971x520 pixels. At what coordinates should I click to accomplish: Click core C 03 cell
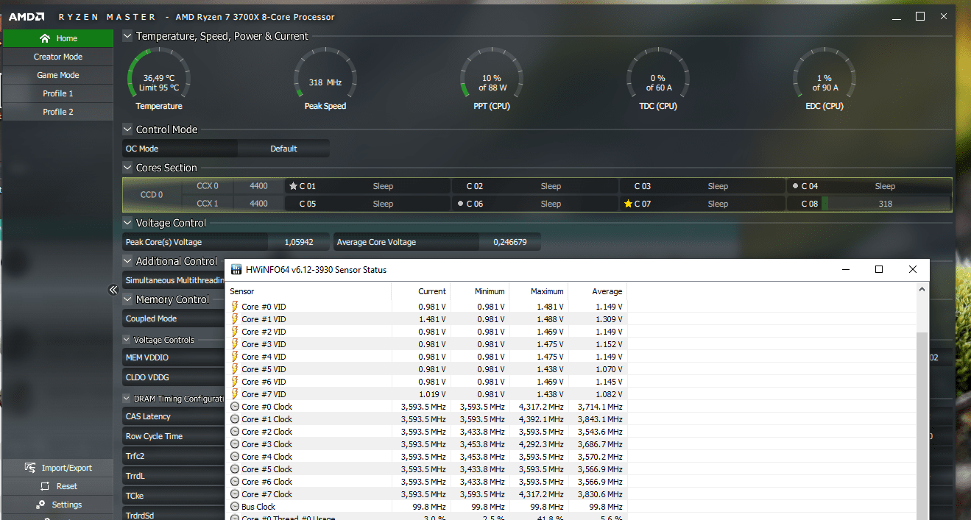pyautogui.click(x=702, y=186)
